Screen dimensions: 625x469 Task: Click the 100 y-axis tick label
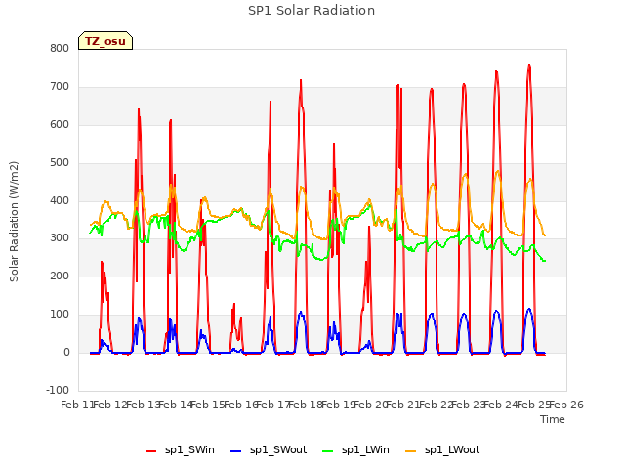click(x=60, y=315)
